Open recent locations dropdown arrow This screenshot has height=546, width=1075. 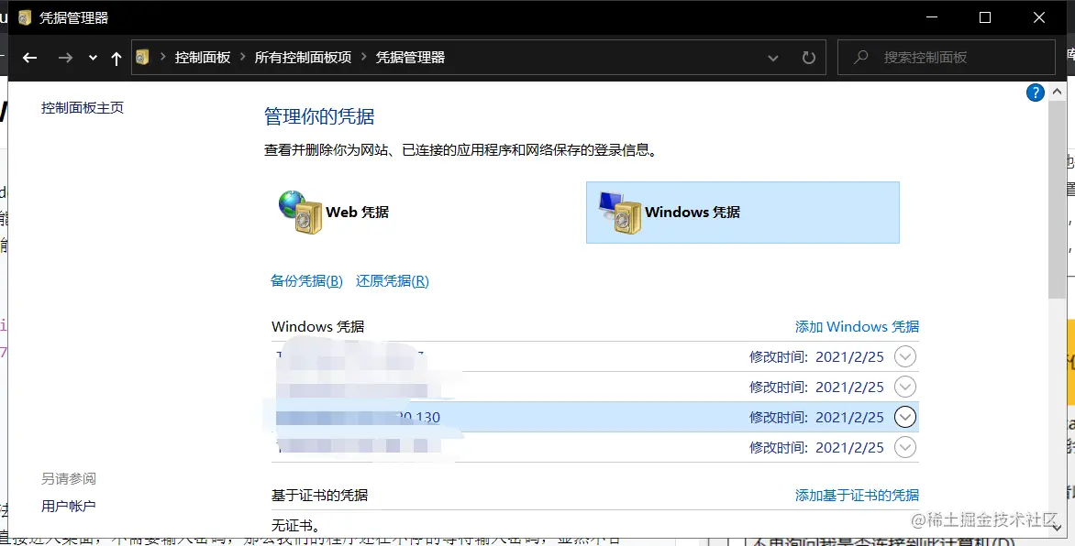click(93, 59)
